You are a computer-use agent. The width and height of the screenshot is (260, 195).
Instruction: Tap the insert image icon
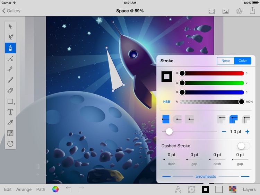225,11
